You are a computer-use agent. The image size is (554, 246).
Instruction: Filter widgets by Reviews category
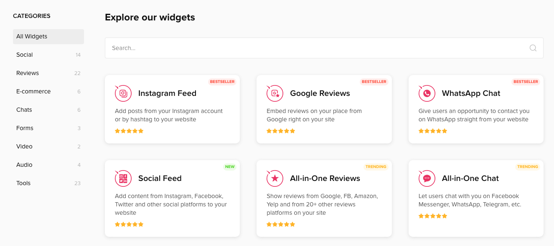pos(28,73)
